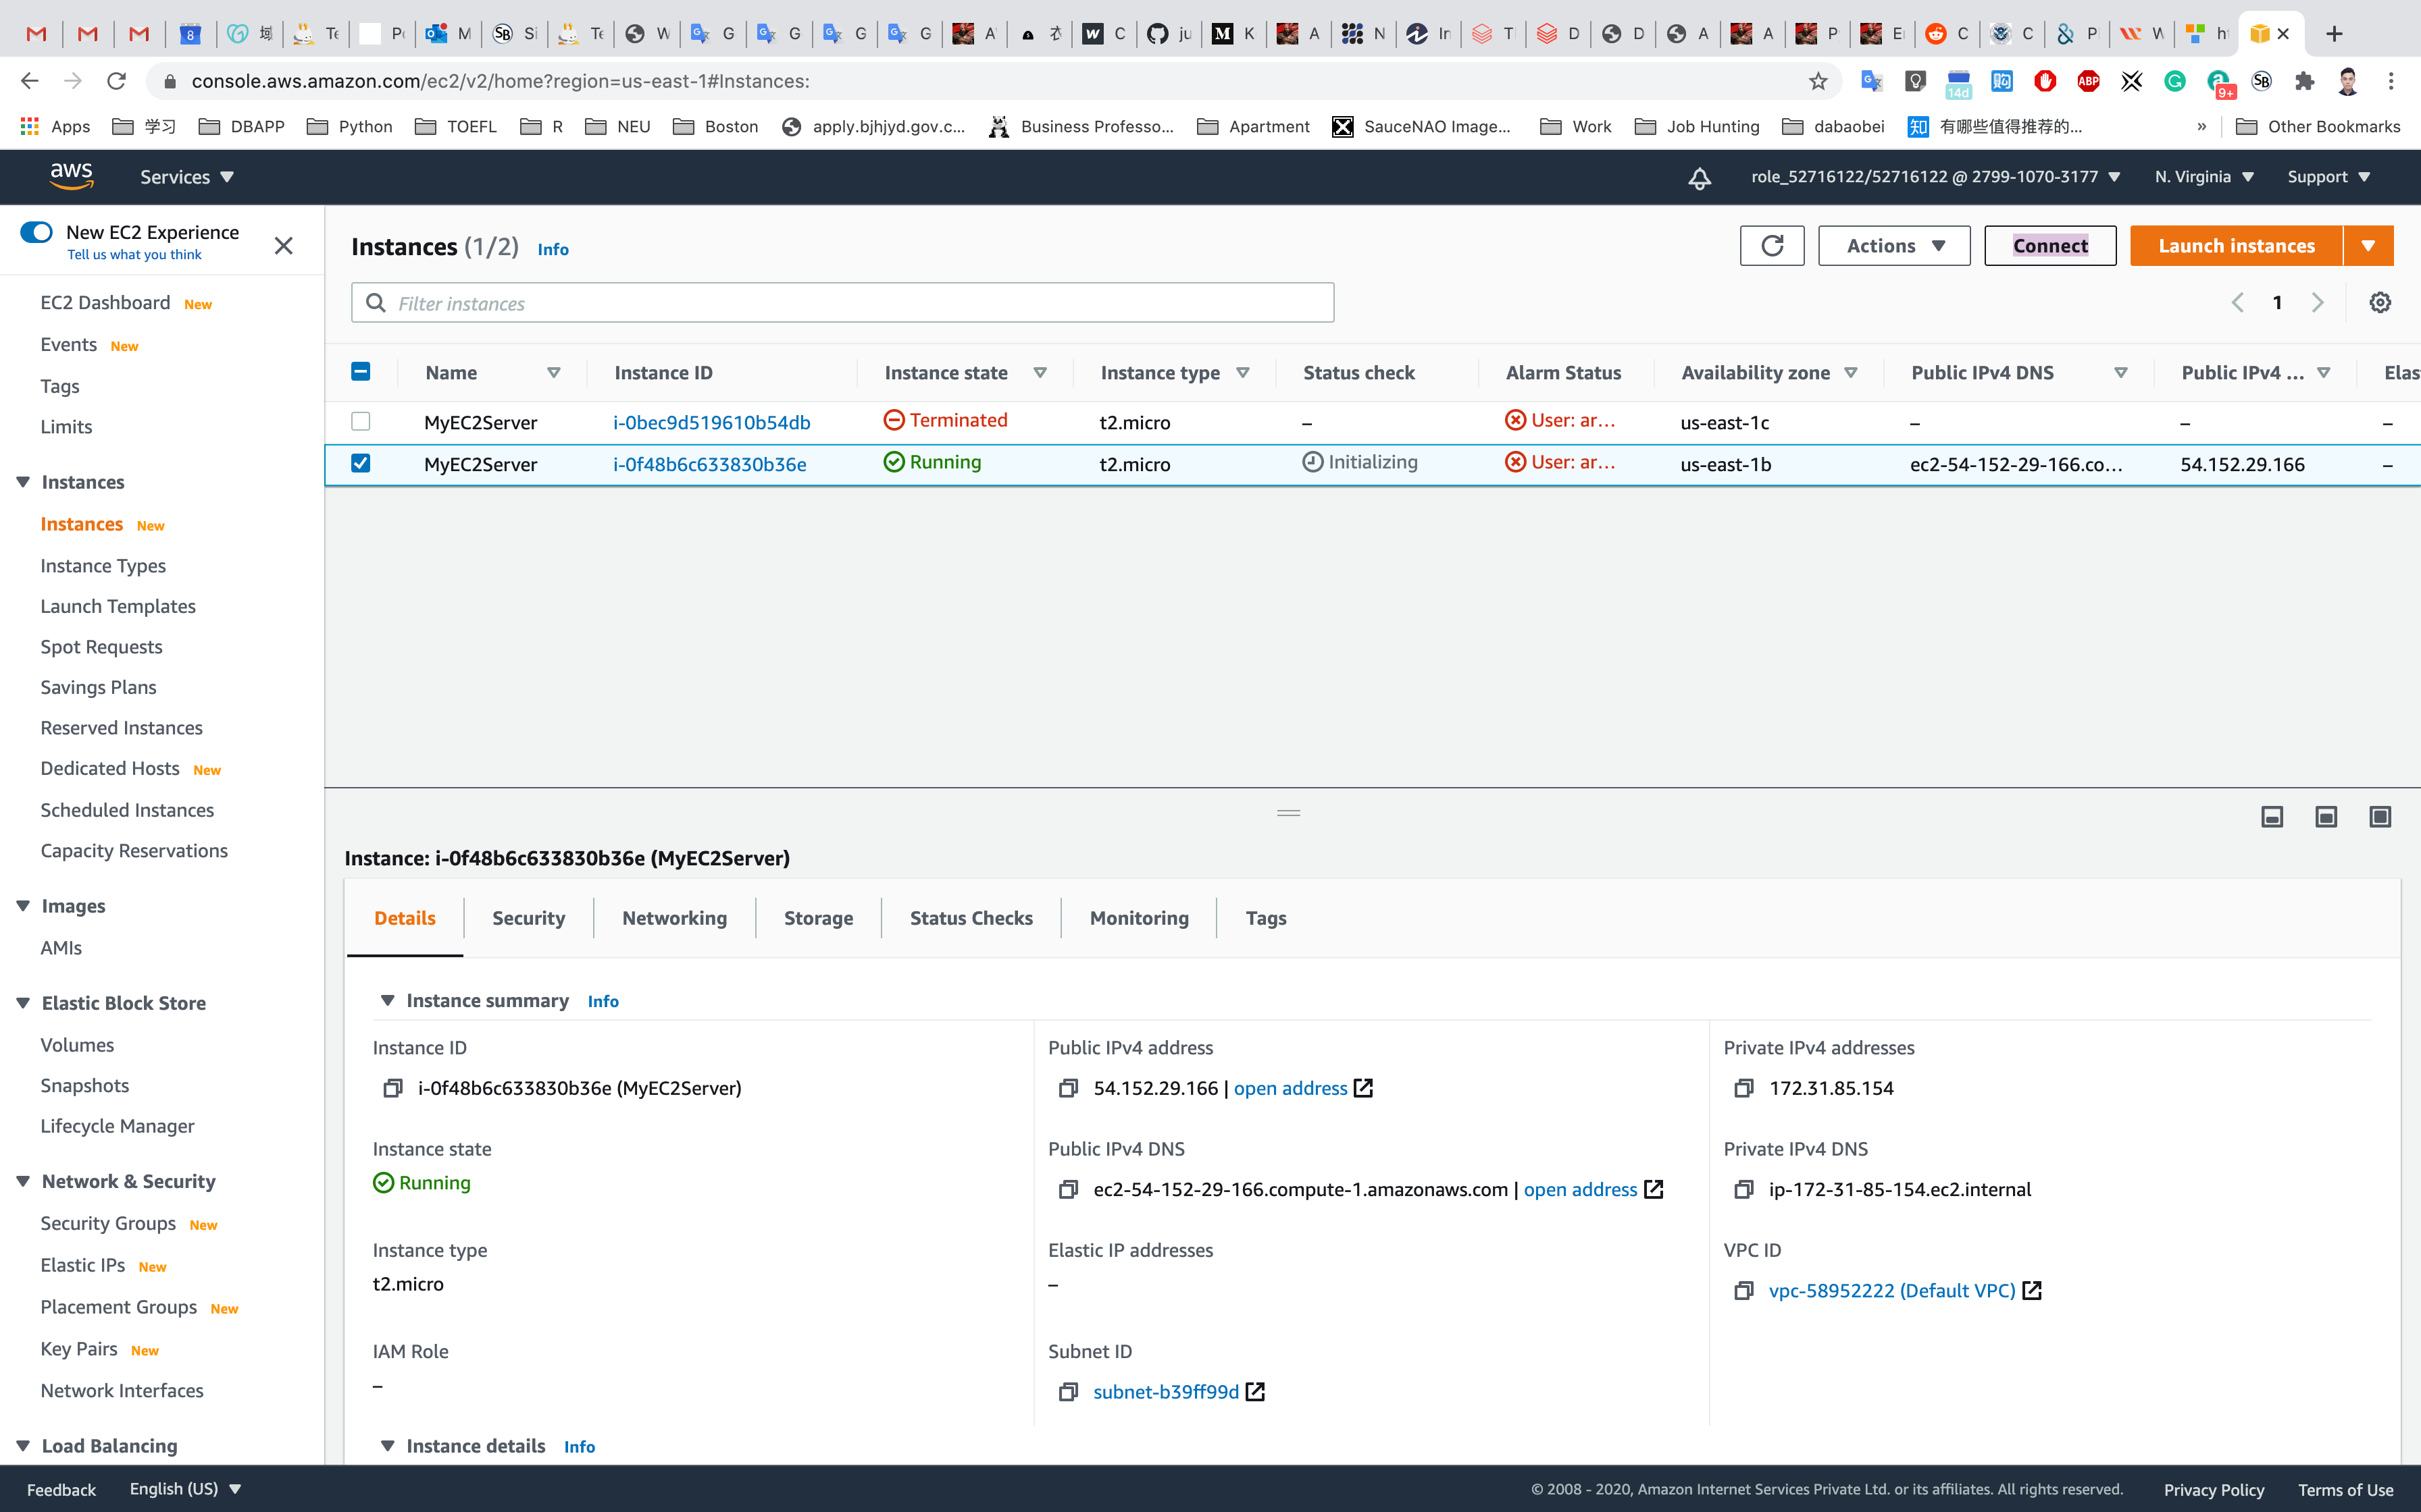The image size is (2421, 1512).
Task: Copy the instance ID in summary
Action: point(393,1088)
